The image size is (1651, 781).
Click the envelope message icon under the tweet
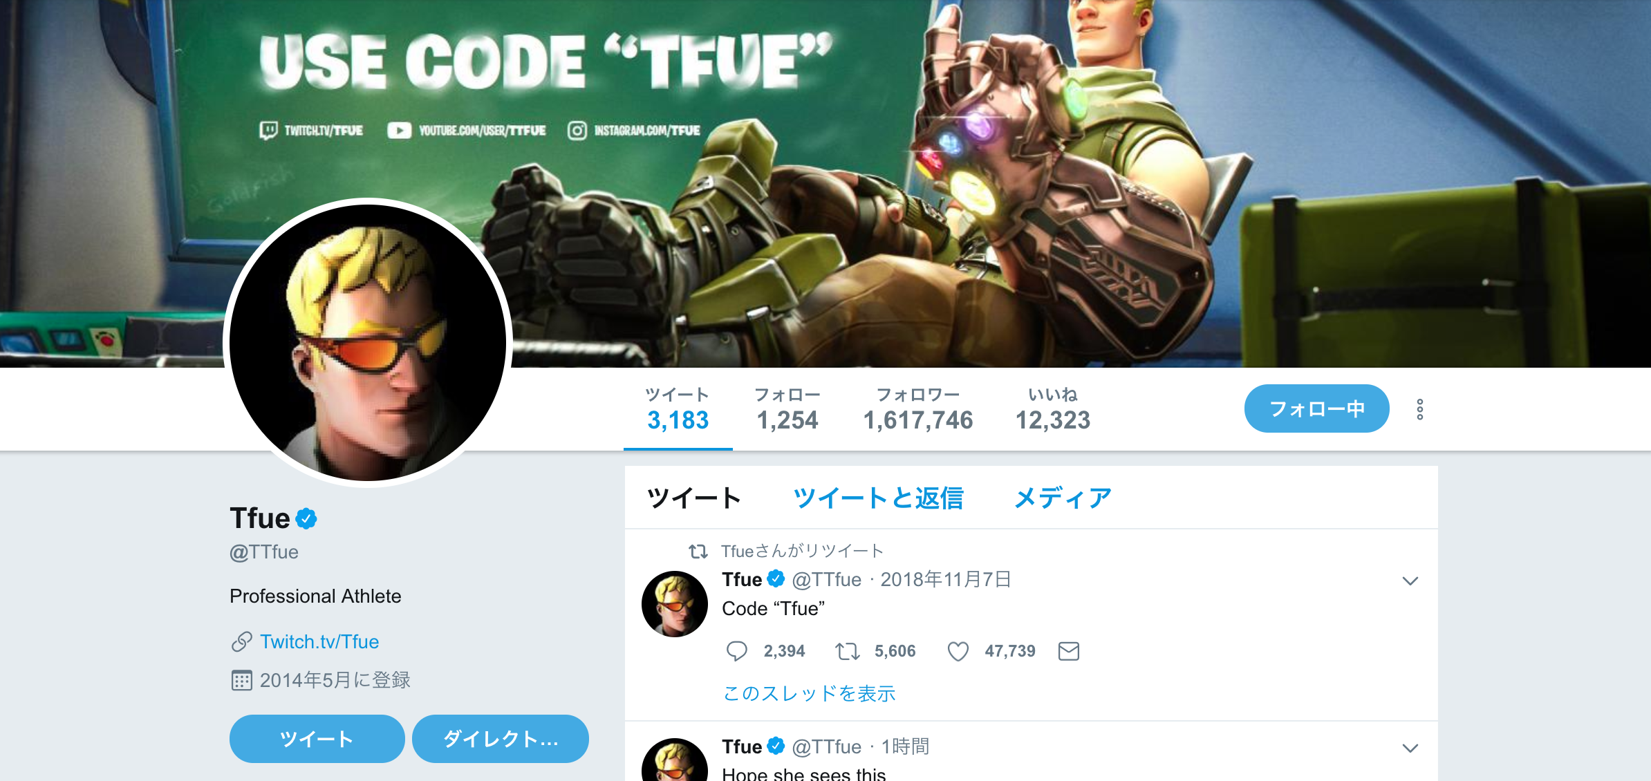click(x=1069, y=651)
